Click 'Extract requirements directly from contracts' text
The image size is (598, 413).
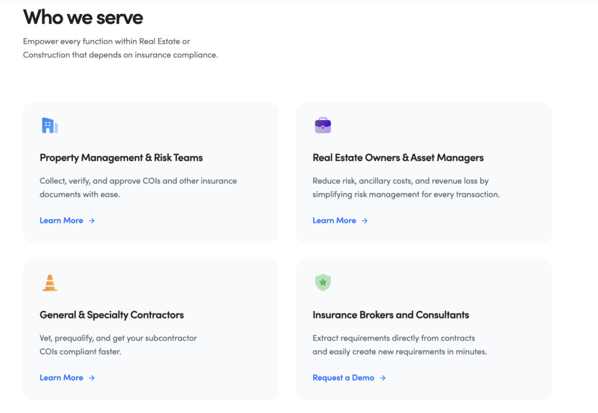pyautogui.click(x=399, y=345)
